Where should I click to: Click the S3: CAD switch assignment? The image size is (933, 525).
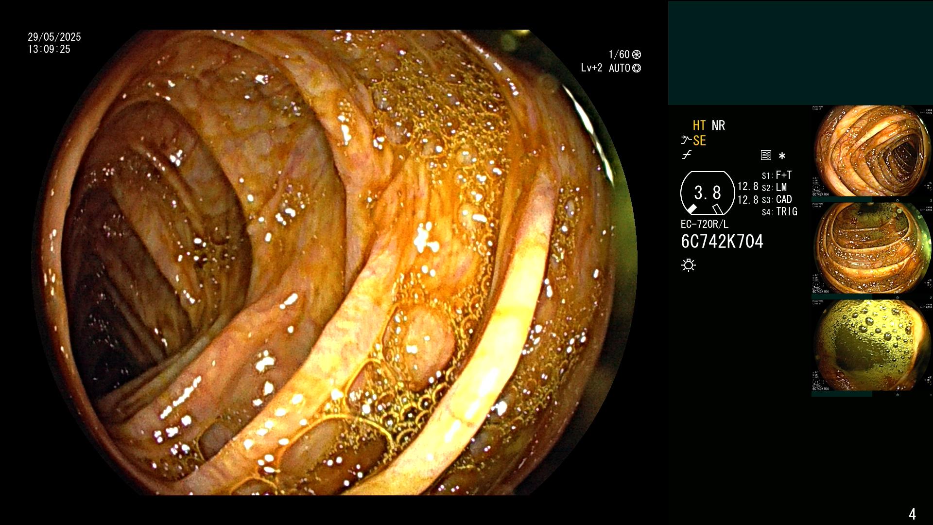777,199
